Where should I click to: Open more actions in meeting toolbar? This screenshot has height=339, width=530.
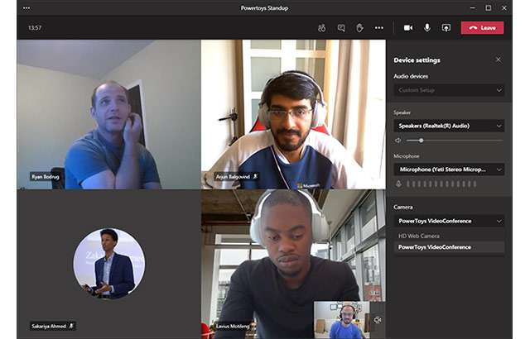pos(379,27)
